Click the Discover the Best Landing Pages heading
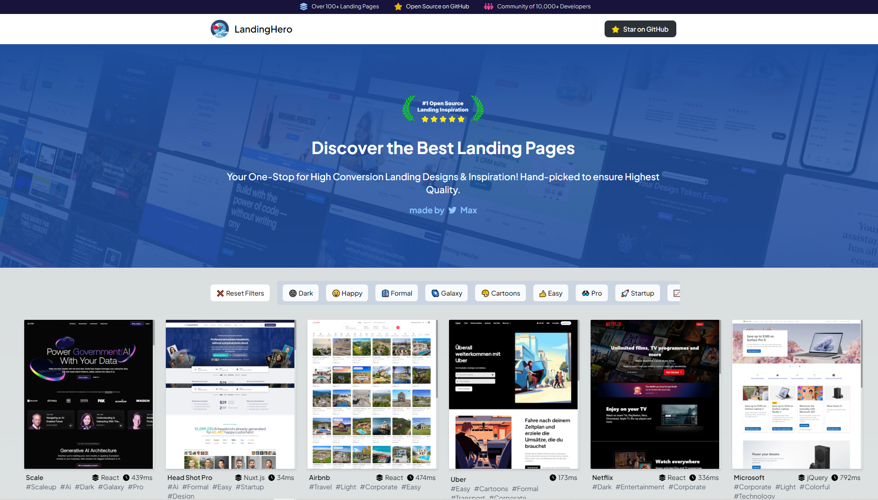Viewport: 878px width, 500px height. click(443, 148)
